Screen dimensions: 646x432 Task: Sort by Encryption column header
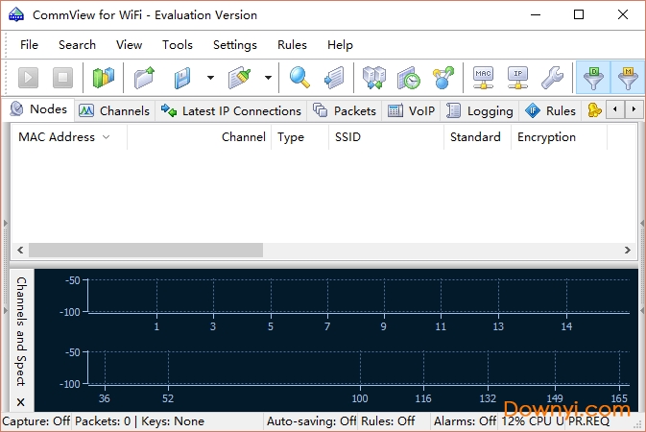559,137
